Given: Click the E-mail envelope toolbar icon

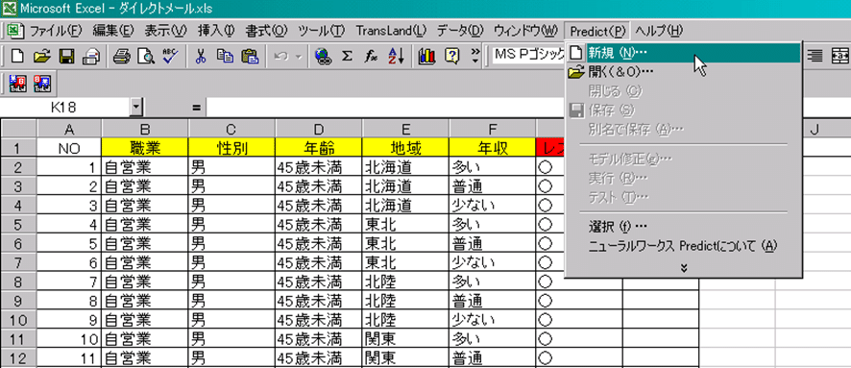Looking at the screenshot, I should (x=90, y=57).
